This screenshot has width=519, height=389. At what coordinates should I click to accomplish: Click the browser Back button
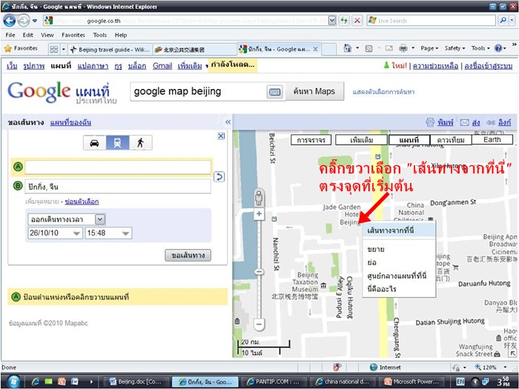[x=9, y=21]
